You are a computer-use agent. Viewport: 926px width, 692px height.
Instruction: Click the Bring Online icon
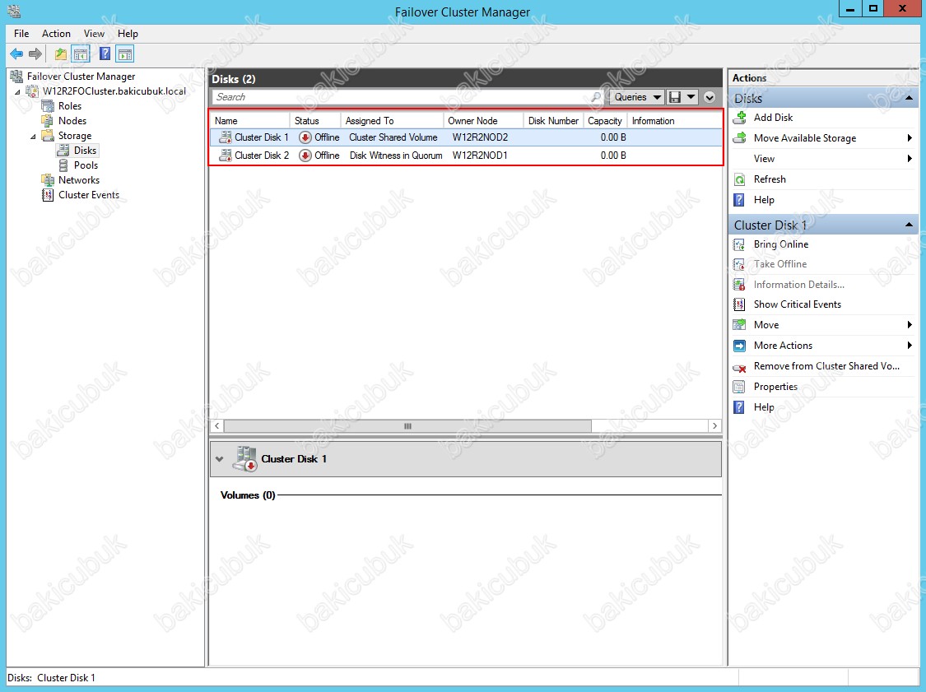click(739, 244)
